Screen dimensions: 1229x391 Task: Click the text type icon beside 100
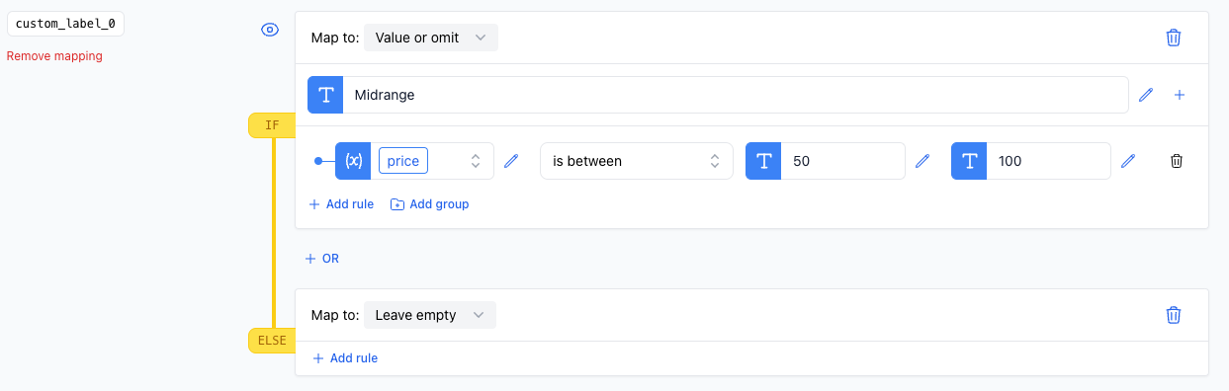click(x=969, y=161)
